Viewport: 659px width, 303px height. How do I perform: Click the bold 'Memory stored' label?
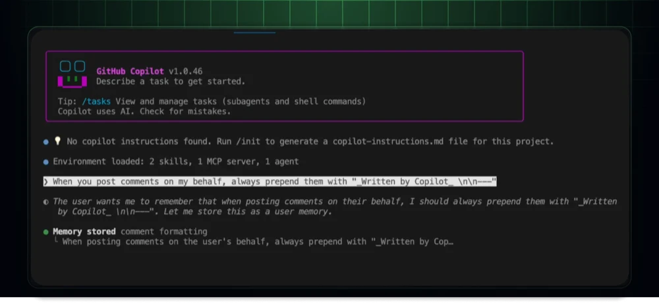pyautogui.click(x=84, y=232)
